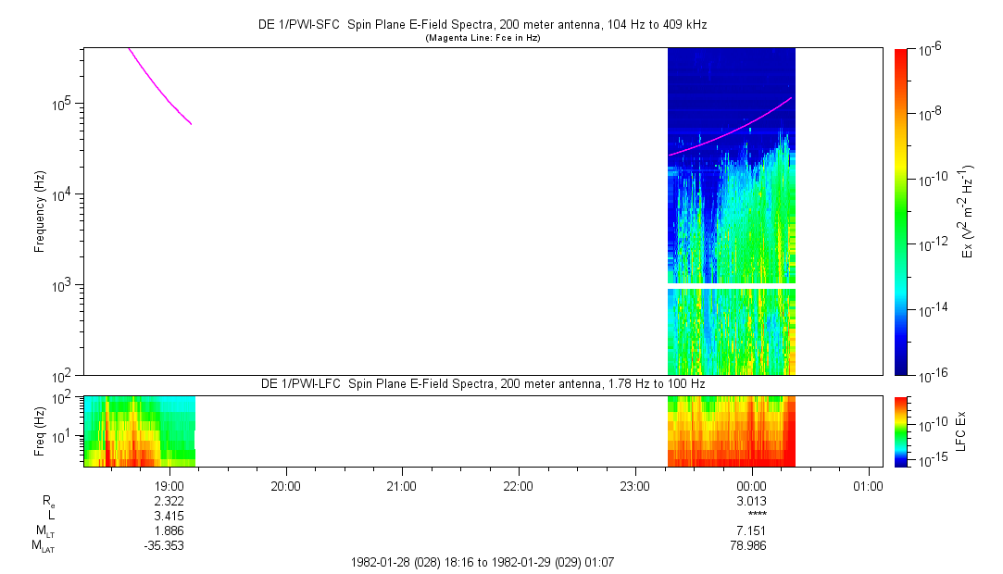This screenshot has height=574, width=1003.
Task: Select the 01:00 time axis label
Action: [x=867, y=485]
